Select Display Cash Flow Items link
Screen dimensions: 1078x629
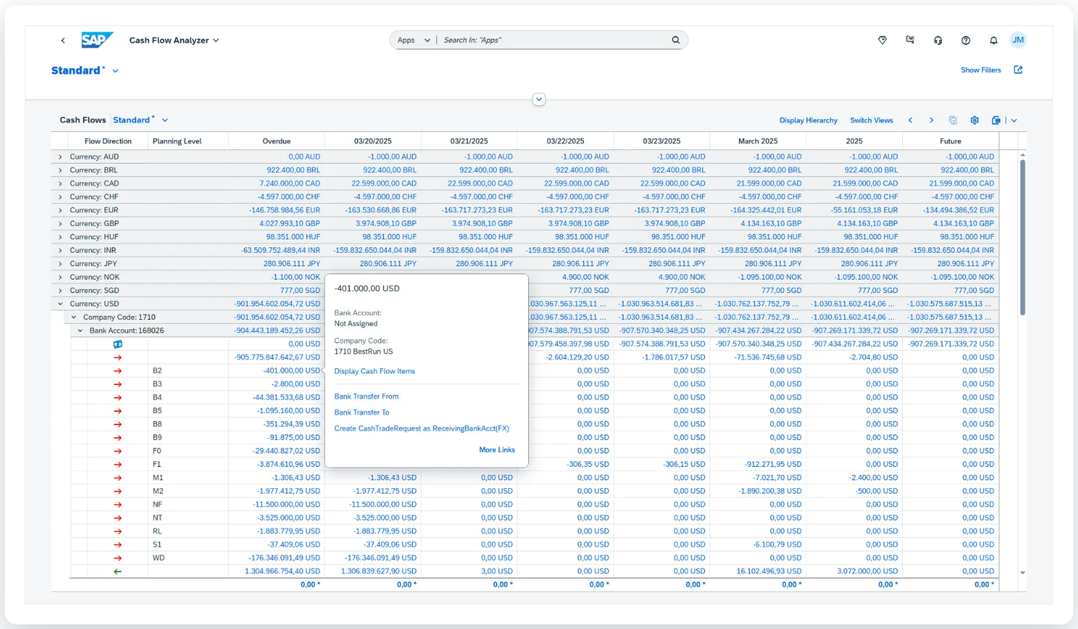375,371
